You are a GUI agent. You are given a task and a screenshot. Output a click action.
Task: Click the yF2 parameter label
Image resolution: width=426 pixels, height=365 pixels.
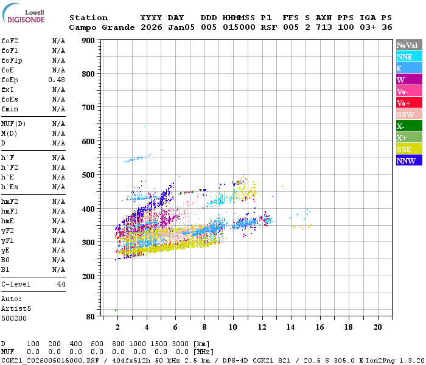7,231
